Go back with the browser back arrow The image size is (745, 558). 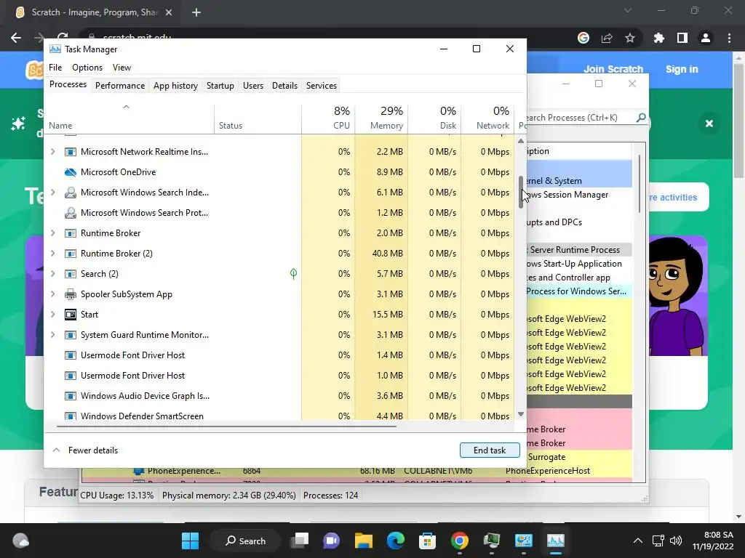point(16,38)
